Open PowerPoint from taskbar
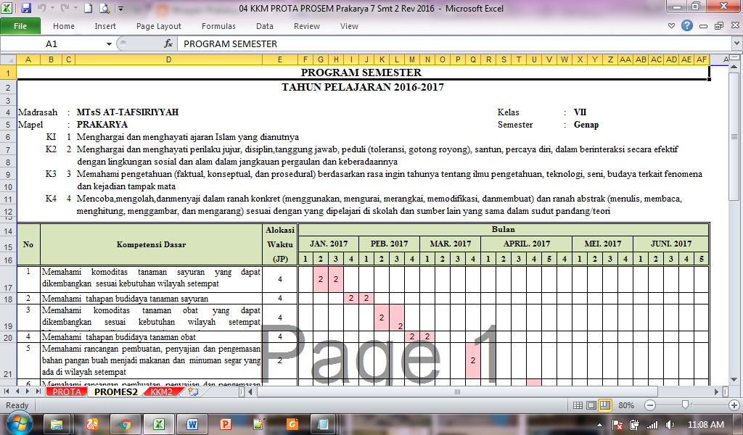 pyautogui.click(x=226, y=424)
